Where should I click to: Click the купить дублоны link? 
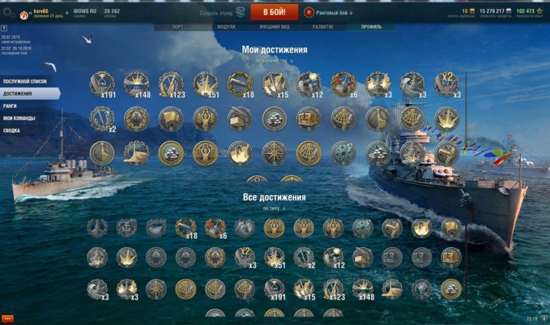pyautogui.click(x=461, y=17)
